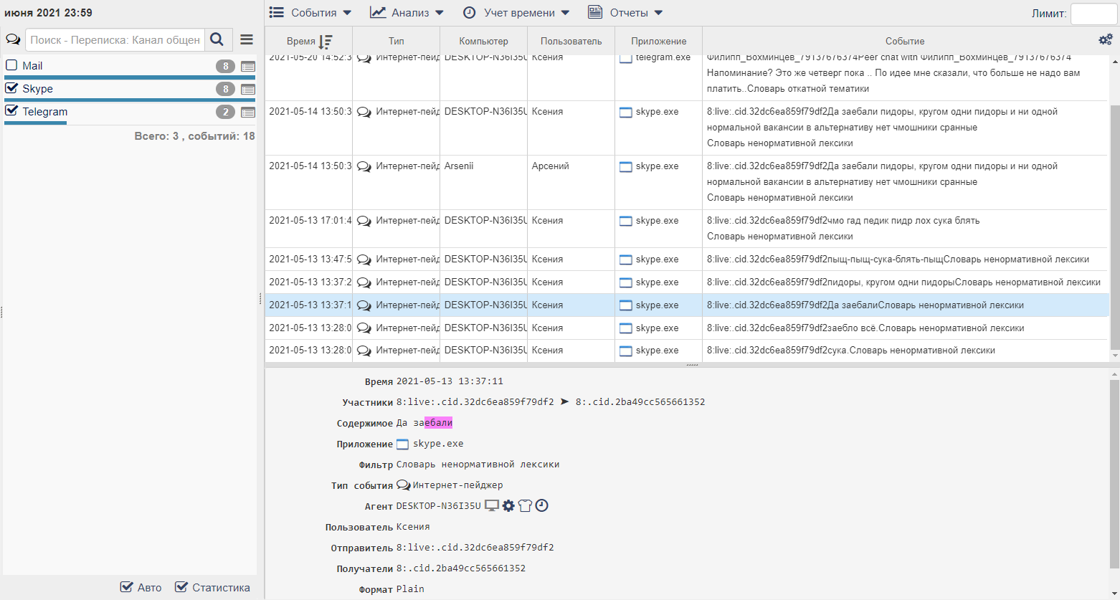
Task: Click the splitter handle between sidebar and table
Action: (x=261, y=300)
